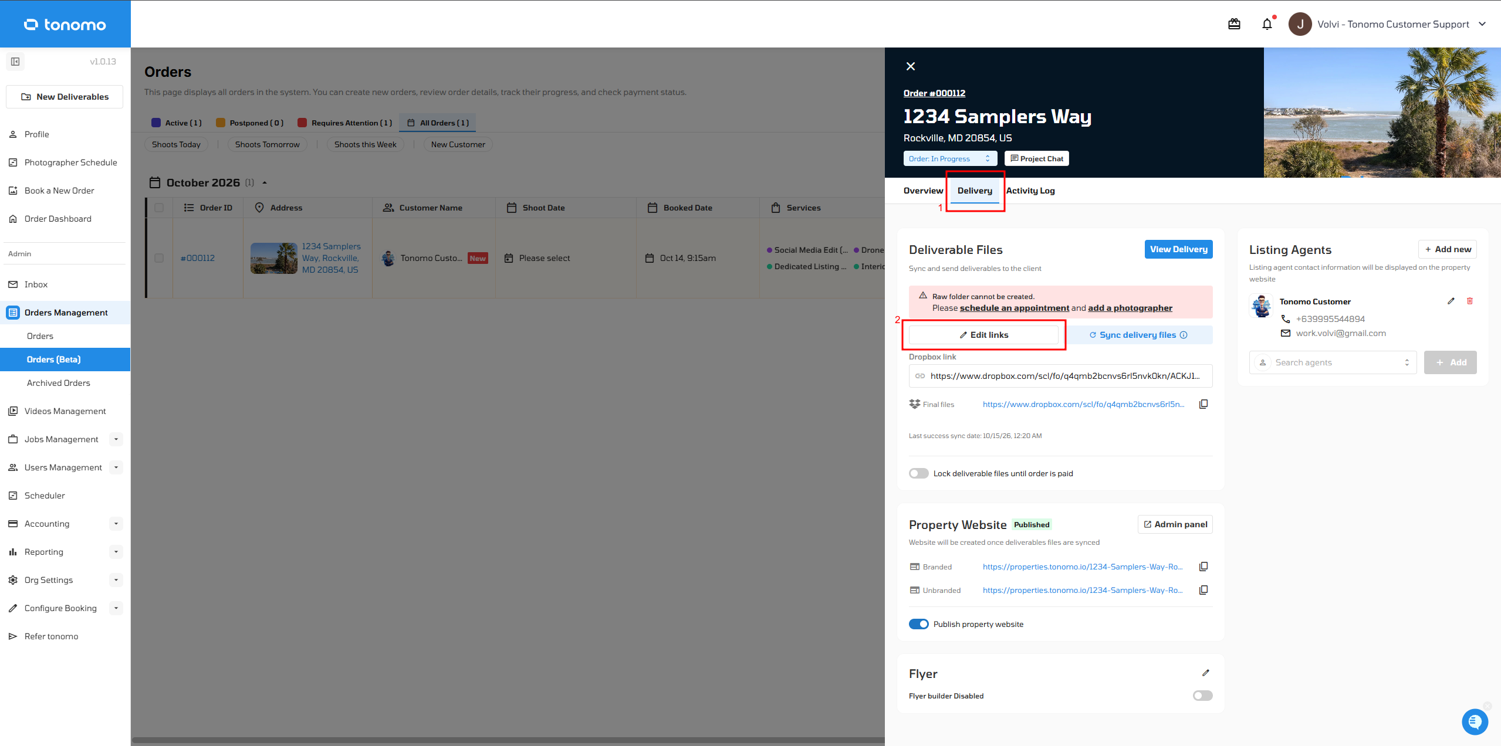Open the account menu chevron
The image size is (1501, 746).
pyautogui.click(x=1482, y=24)
